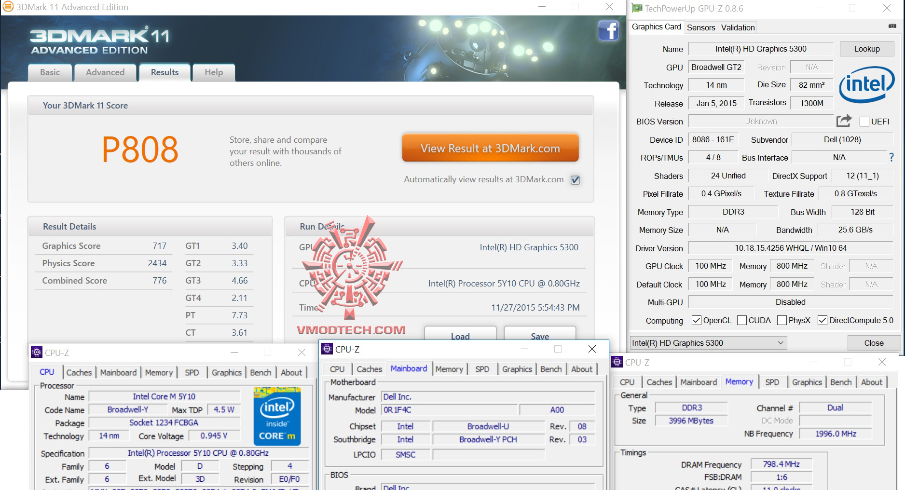Click the Multi-GPU Disabled field
The height and width of the screenshot is (490, 905).
point(791,302)
